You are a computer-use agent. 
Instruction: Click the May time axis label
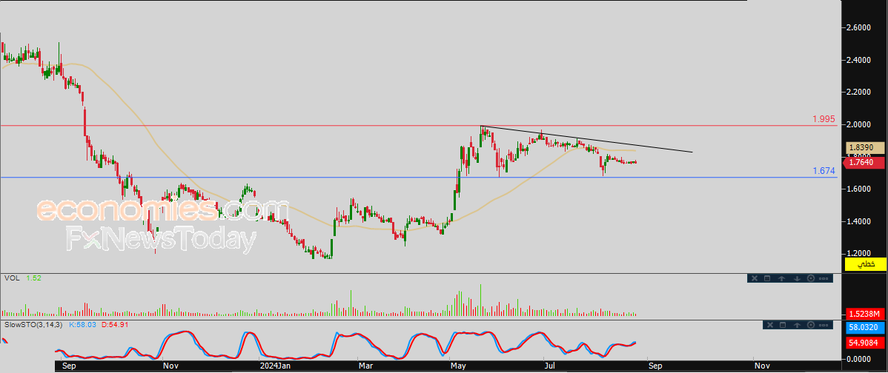(x=458, y=366)
